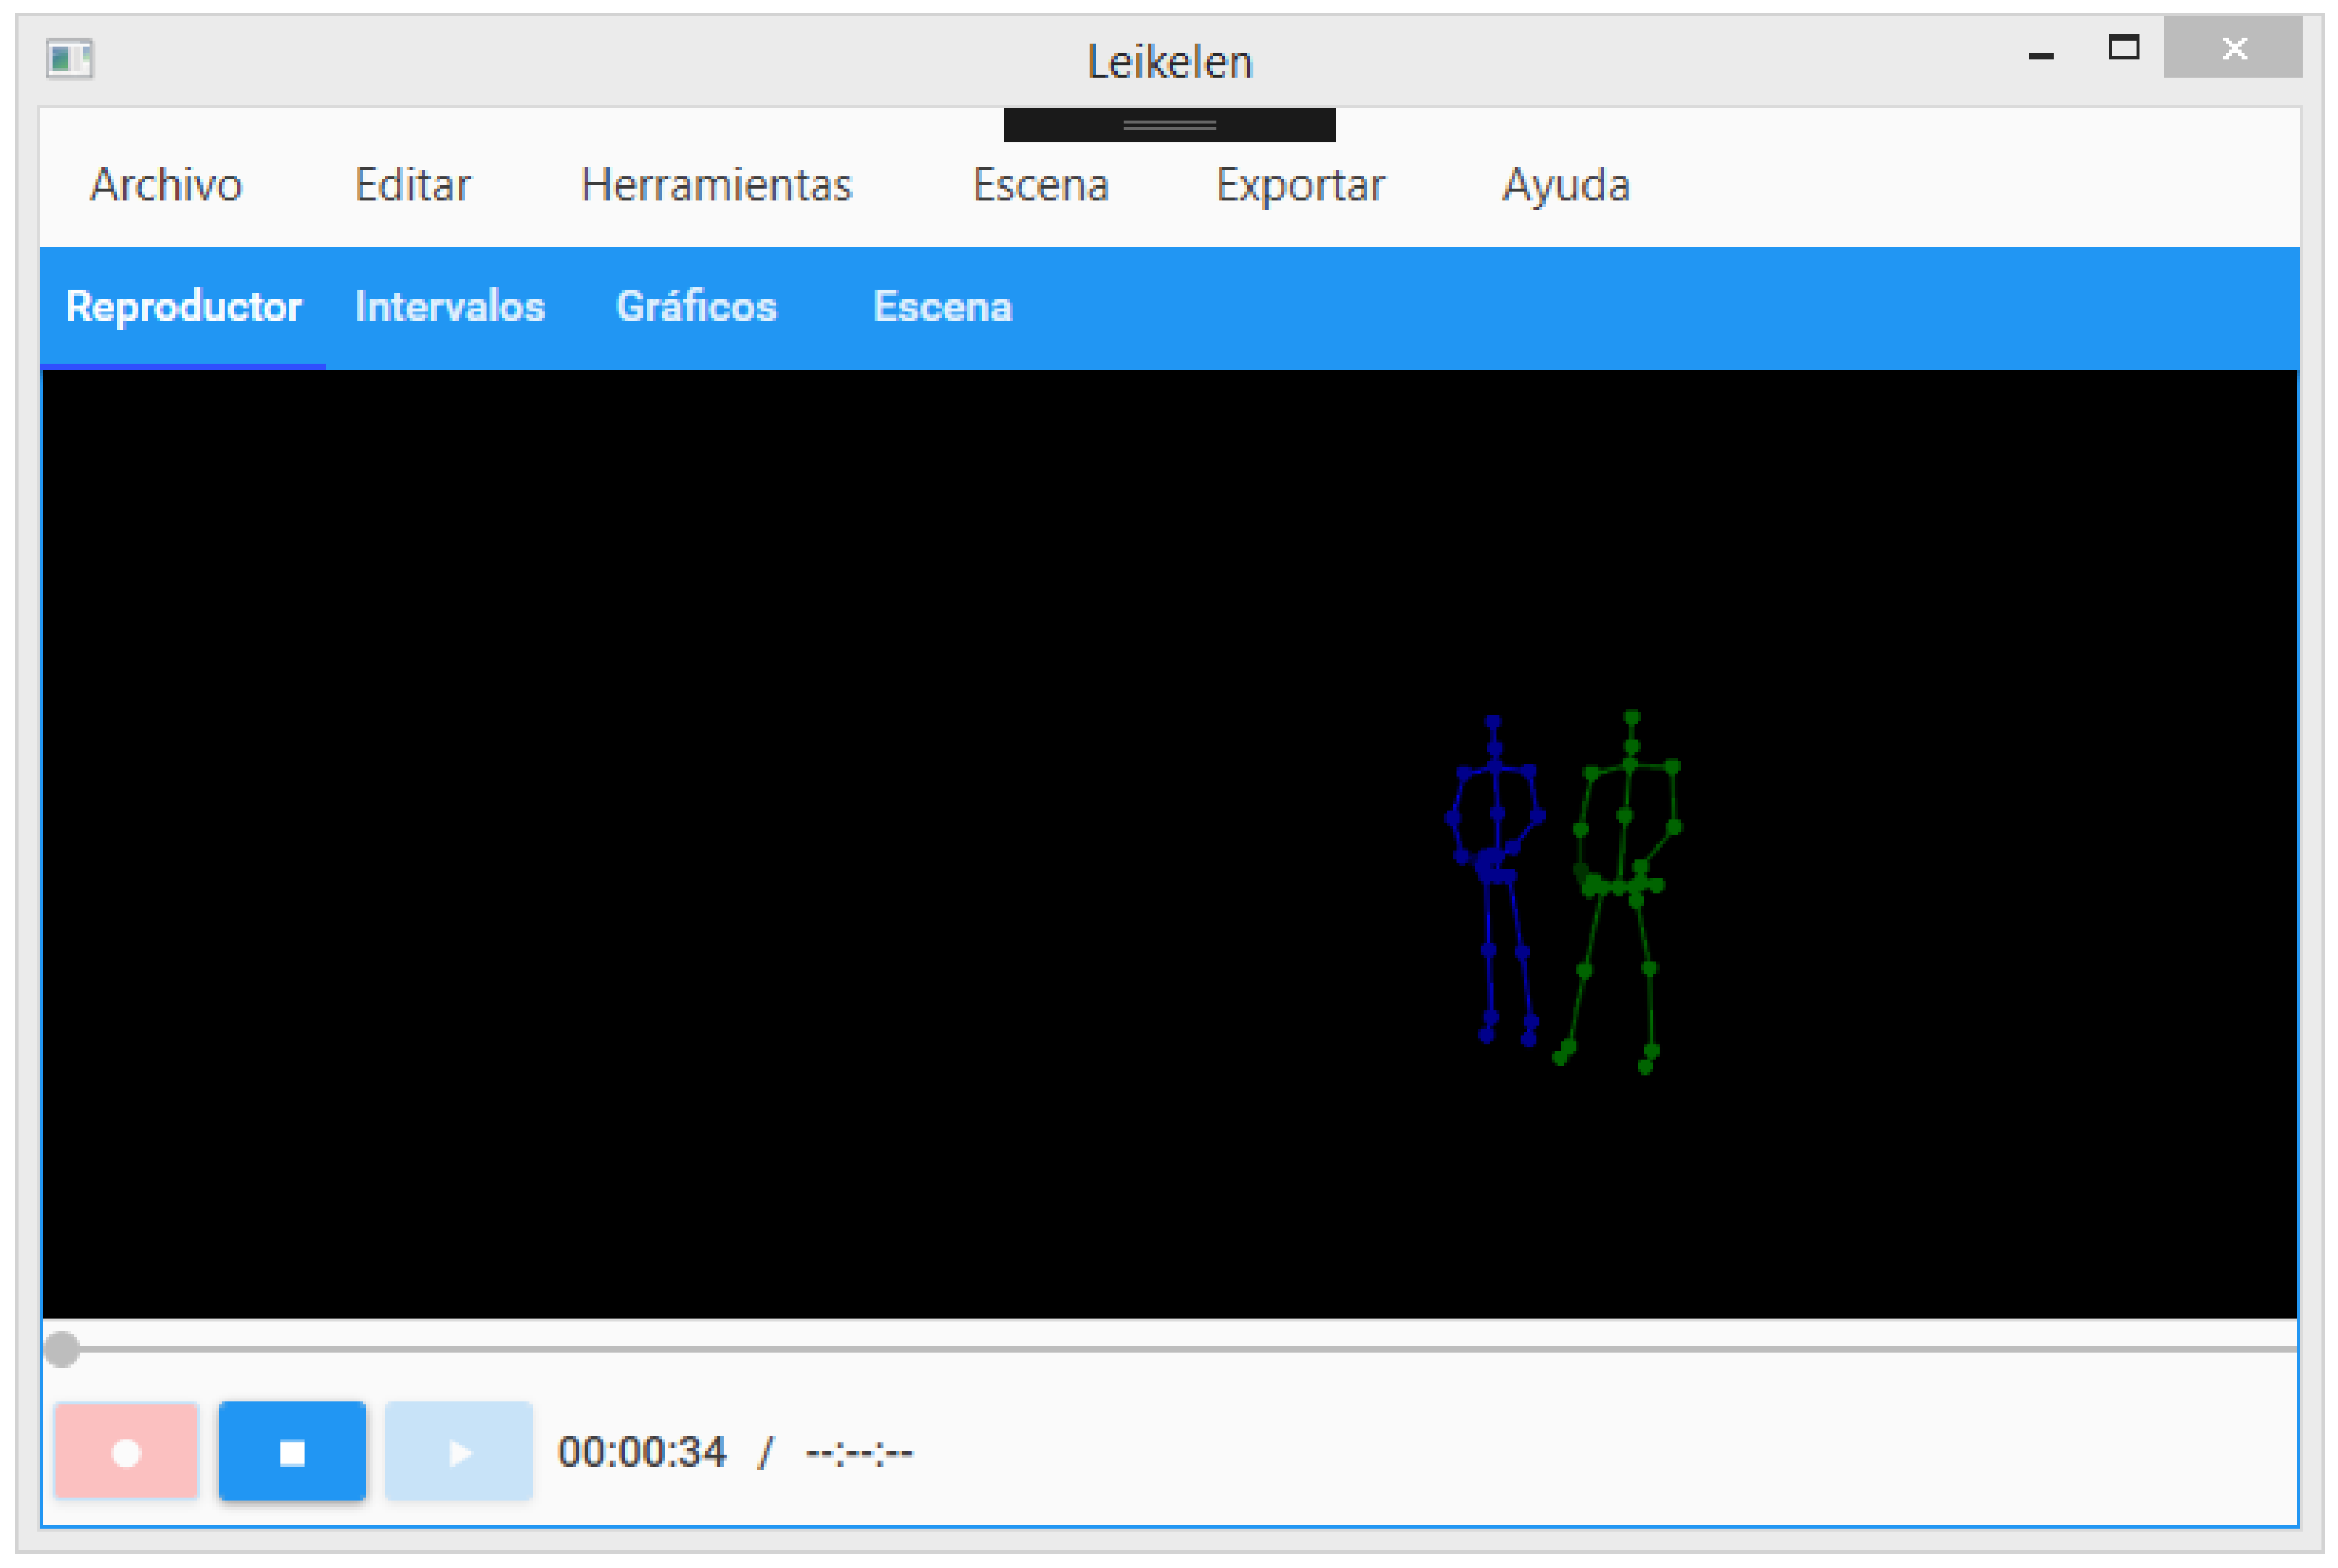Open the Escena menu in menu bar
The height and width of the screenshot is (1568, 2338).
[1040, 185]
